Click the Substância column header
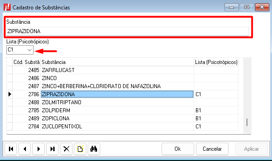The height and width of the screenshot is (161, 272). [x=117, y=62]
